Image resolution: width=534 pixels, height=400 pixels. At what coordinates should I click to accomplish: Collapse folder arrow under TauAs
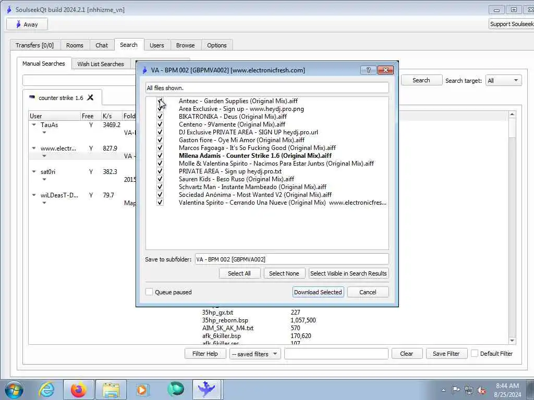(x=44, y=133)
